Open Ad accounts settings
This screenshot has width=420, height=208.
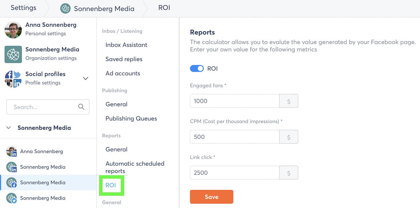(x=123, y=73)
